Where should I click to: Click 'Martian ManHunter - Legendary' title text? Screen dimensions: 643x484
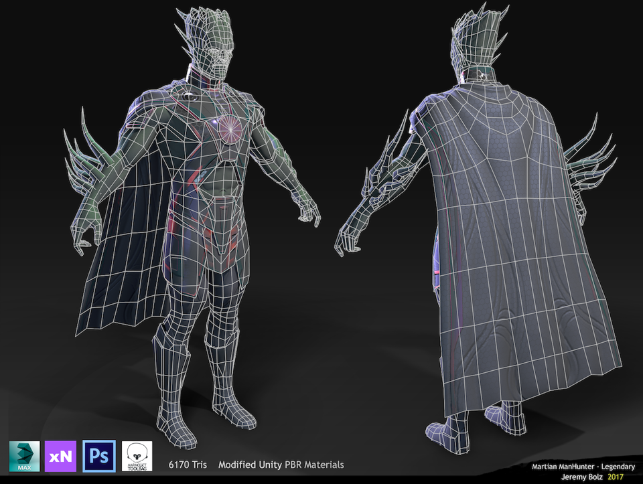point(583,467)
